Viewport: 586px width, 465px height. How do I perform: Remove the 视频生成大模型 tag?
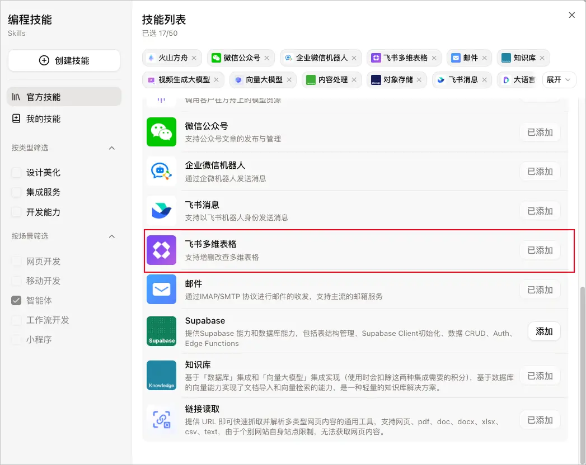coord(216,80)
